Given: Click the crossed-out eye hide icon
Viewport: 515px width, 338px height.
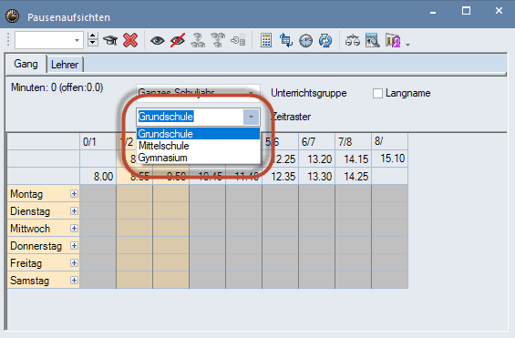Looking at the screenshot, I should coord(178,41).
